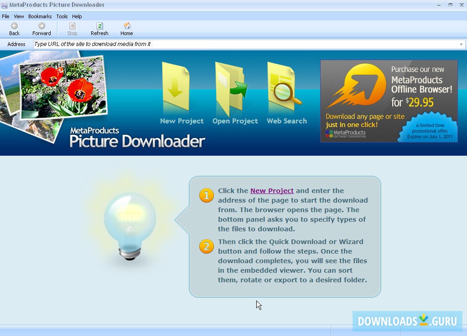Maximize the Picture Downloader window
Viewport: 467px width, 336px height.
pos(450,5)
